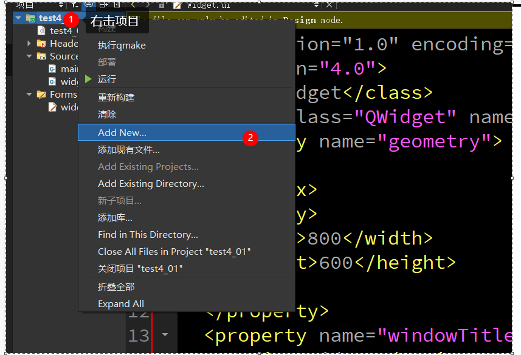Choose Add New... from the context menu
Image resolution: width=521 pixels, height=355 pixels.
(122, 132)
